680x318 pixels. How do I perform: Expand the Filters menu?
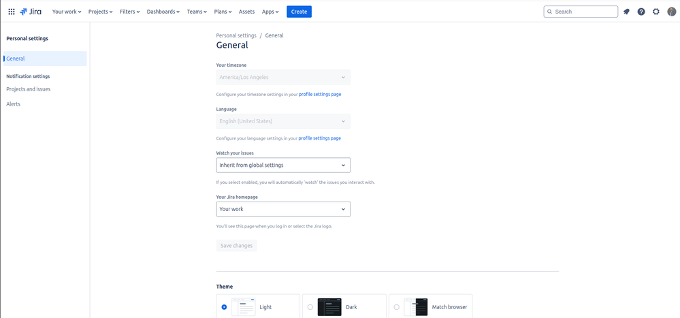coord(129,12)
